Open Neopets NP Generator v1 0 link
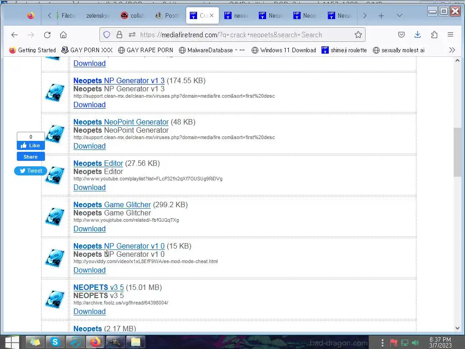This screenshot has height=349, width=465. 119,246
